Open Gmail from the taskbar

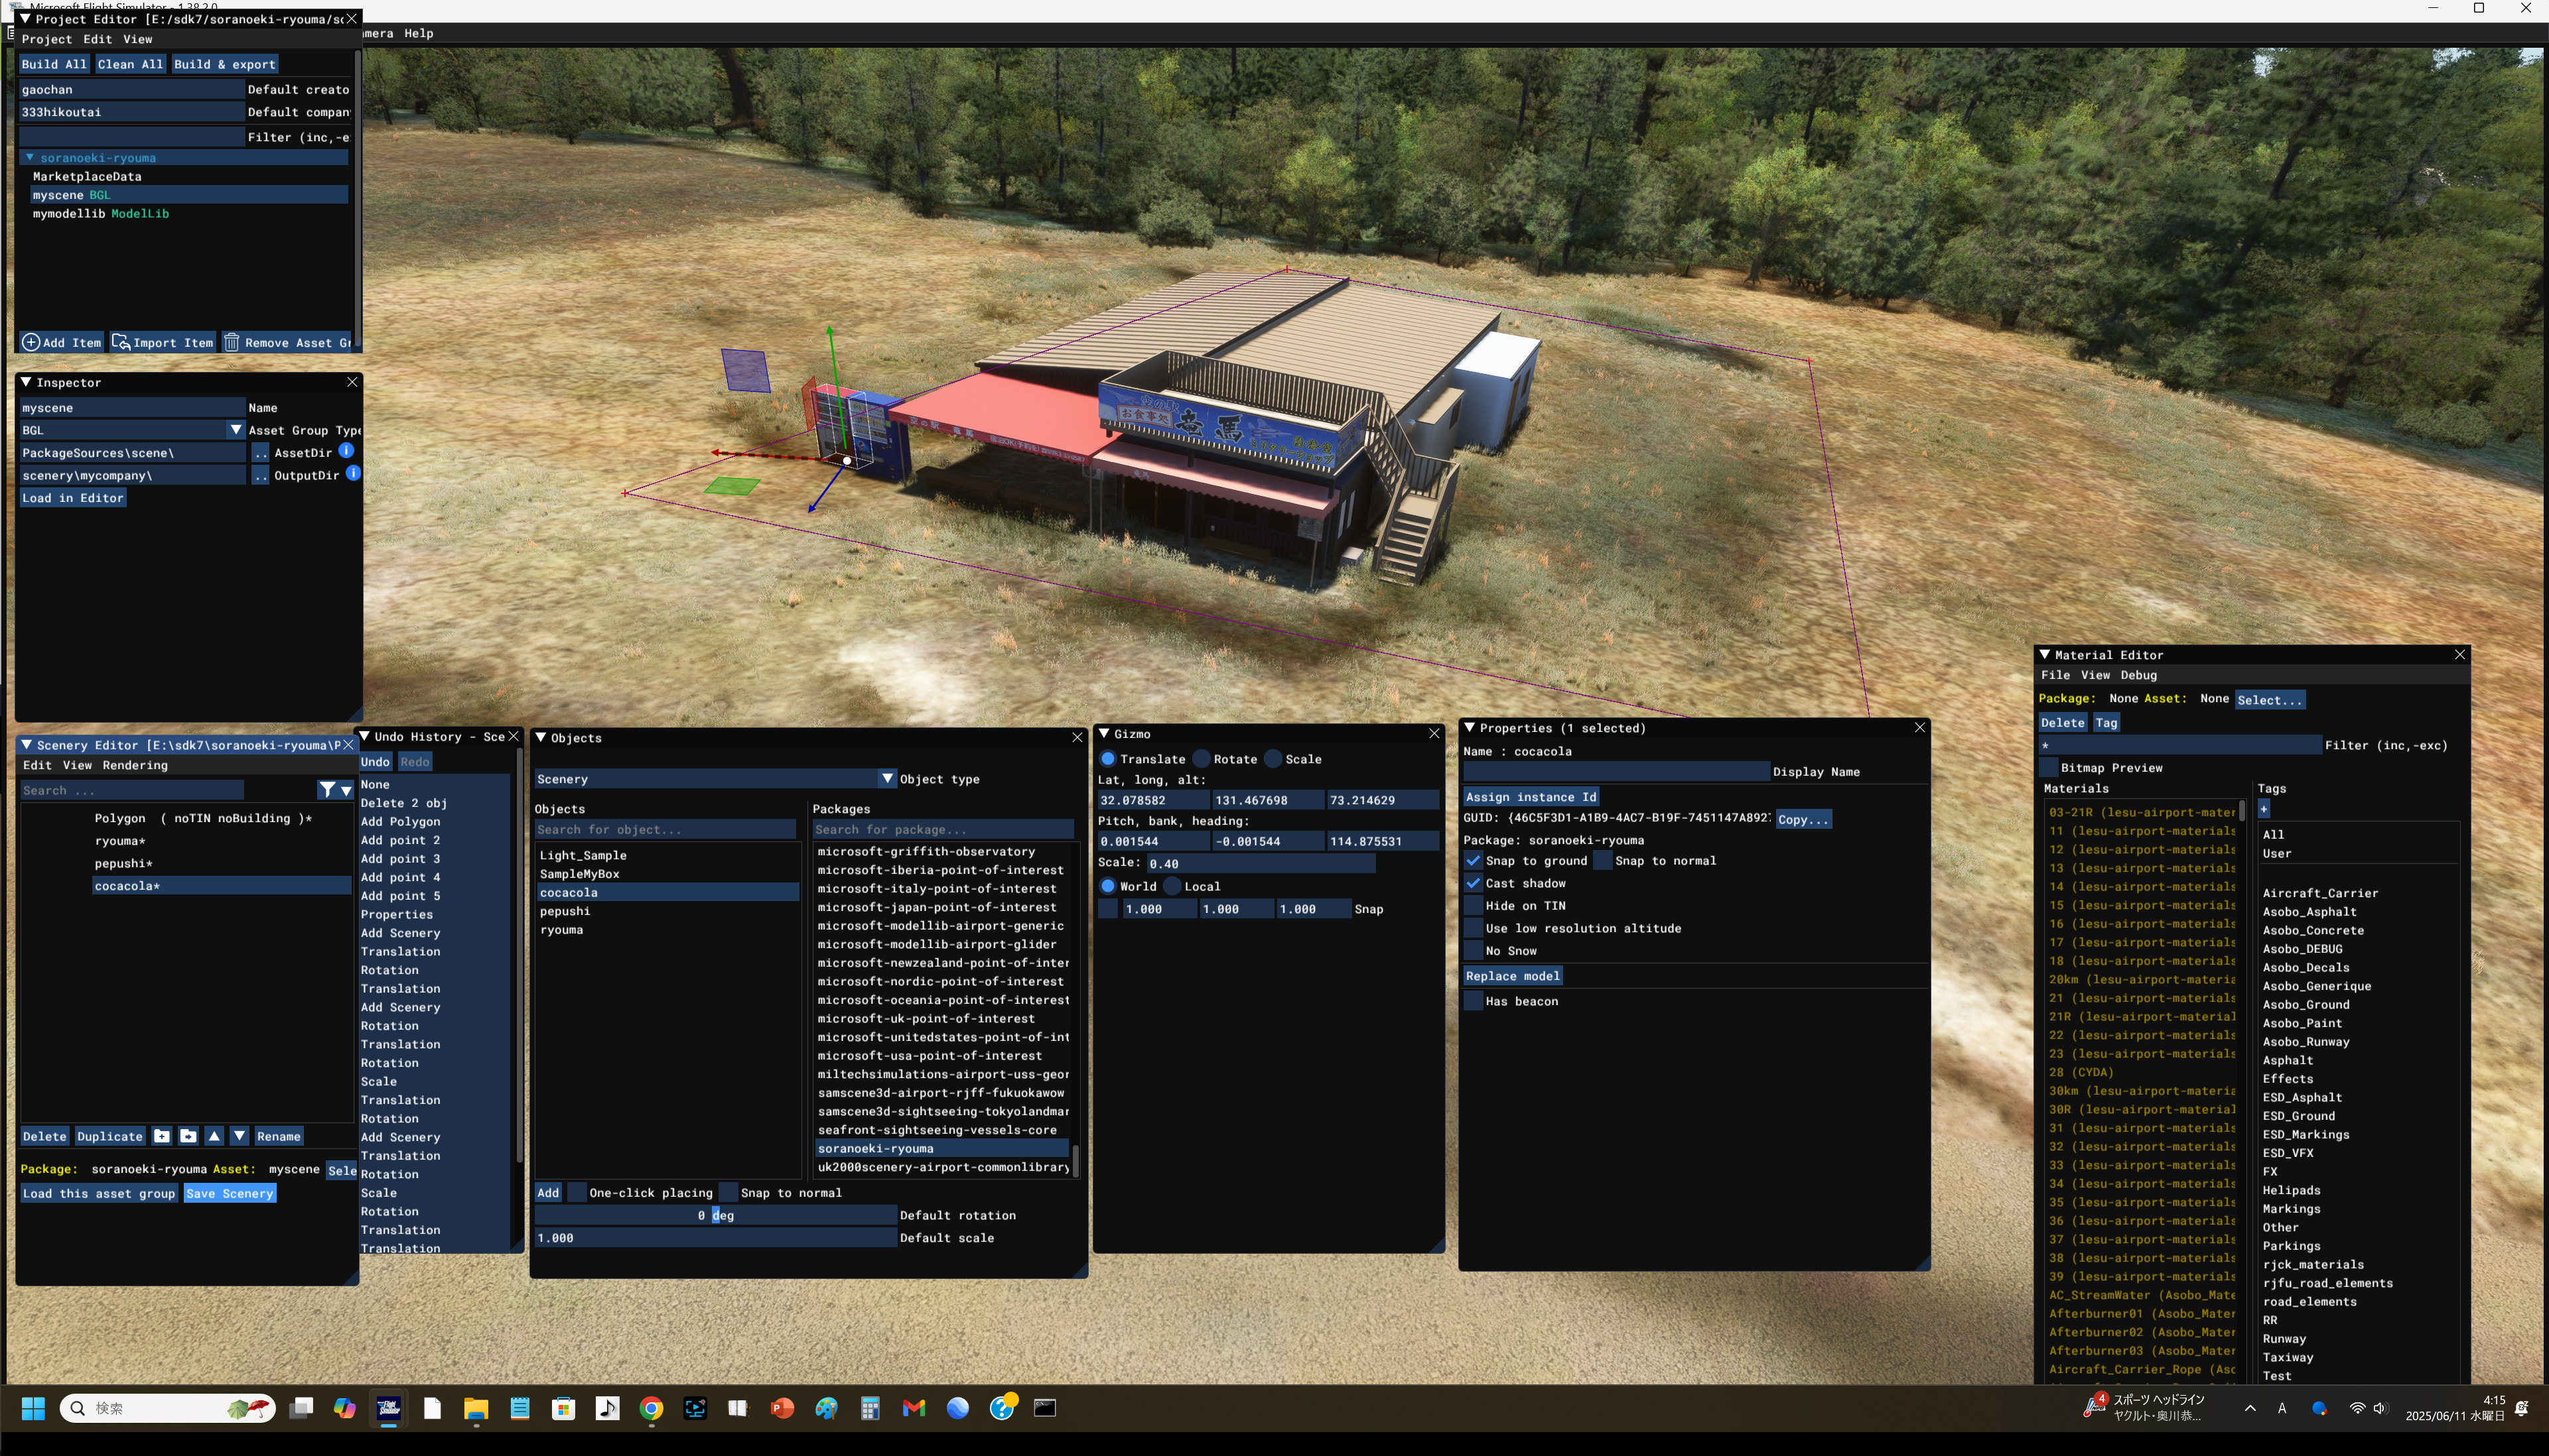pyautogui.click(x=914, y=1408)
